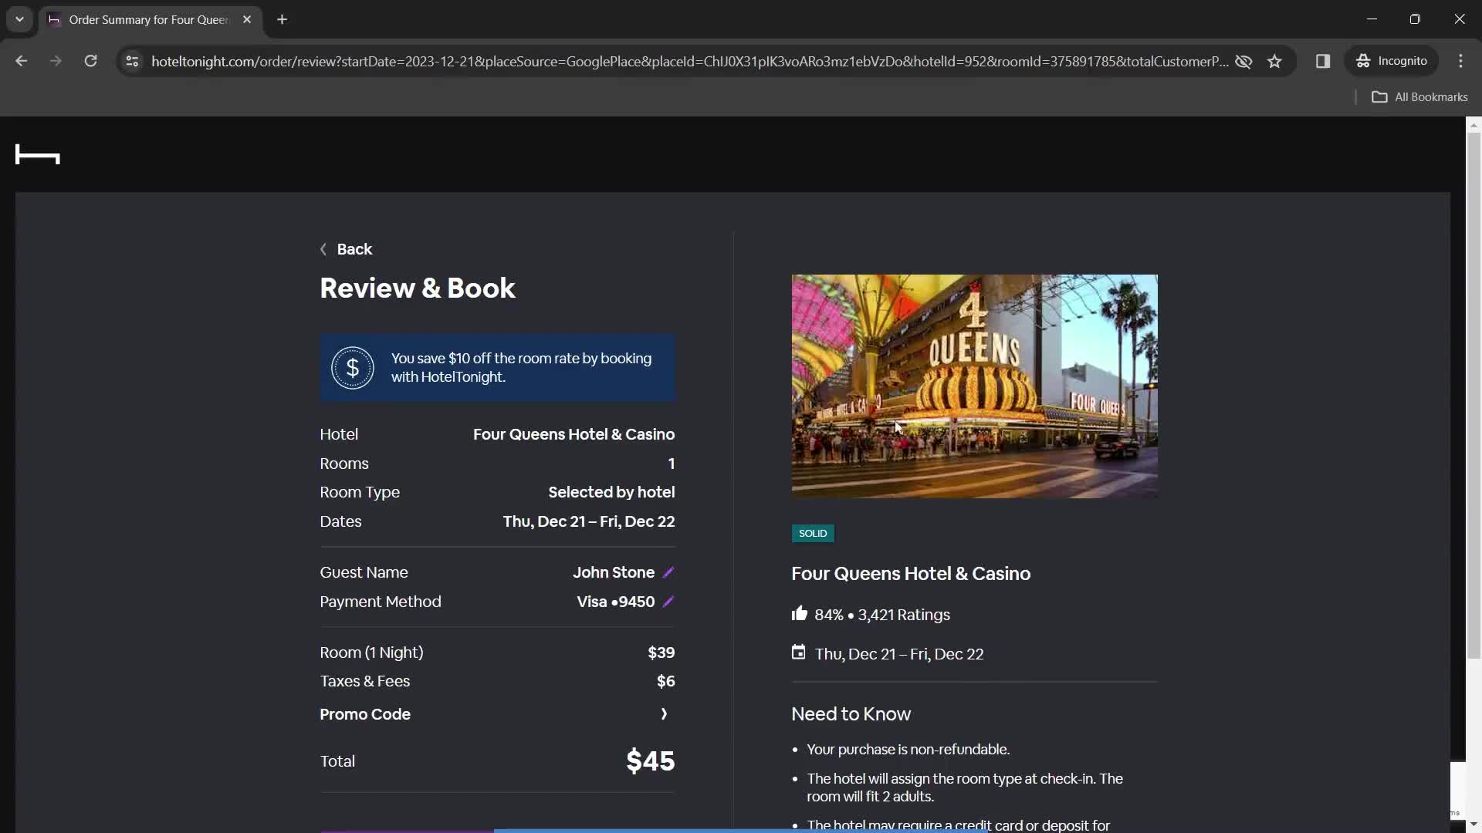Open the Chrome three-dot menu
This screenshot has height=833, width=1482.
pos(1461,61)
